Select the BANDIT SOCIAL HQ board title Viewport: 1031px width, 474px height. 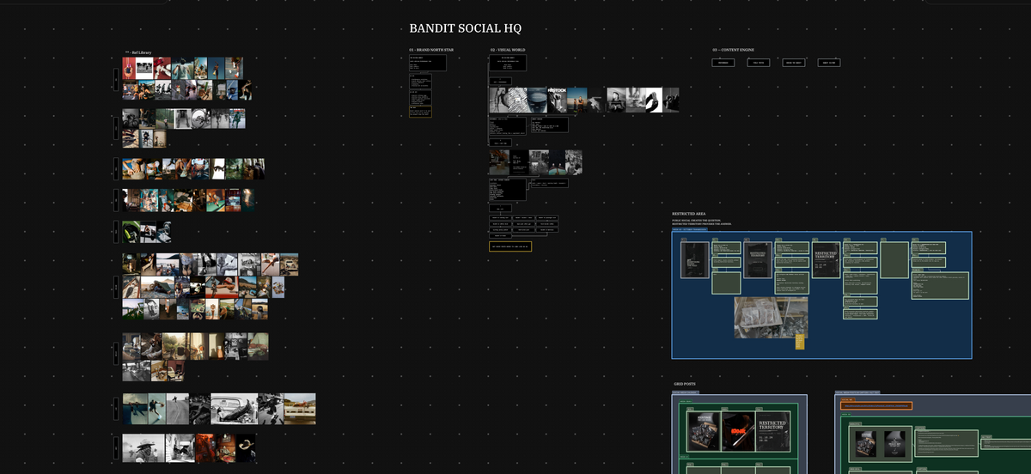(x=465, y=28)
